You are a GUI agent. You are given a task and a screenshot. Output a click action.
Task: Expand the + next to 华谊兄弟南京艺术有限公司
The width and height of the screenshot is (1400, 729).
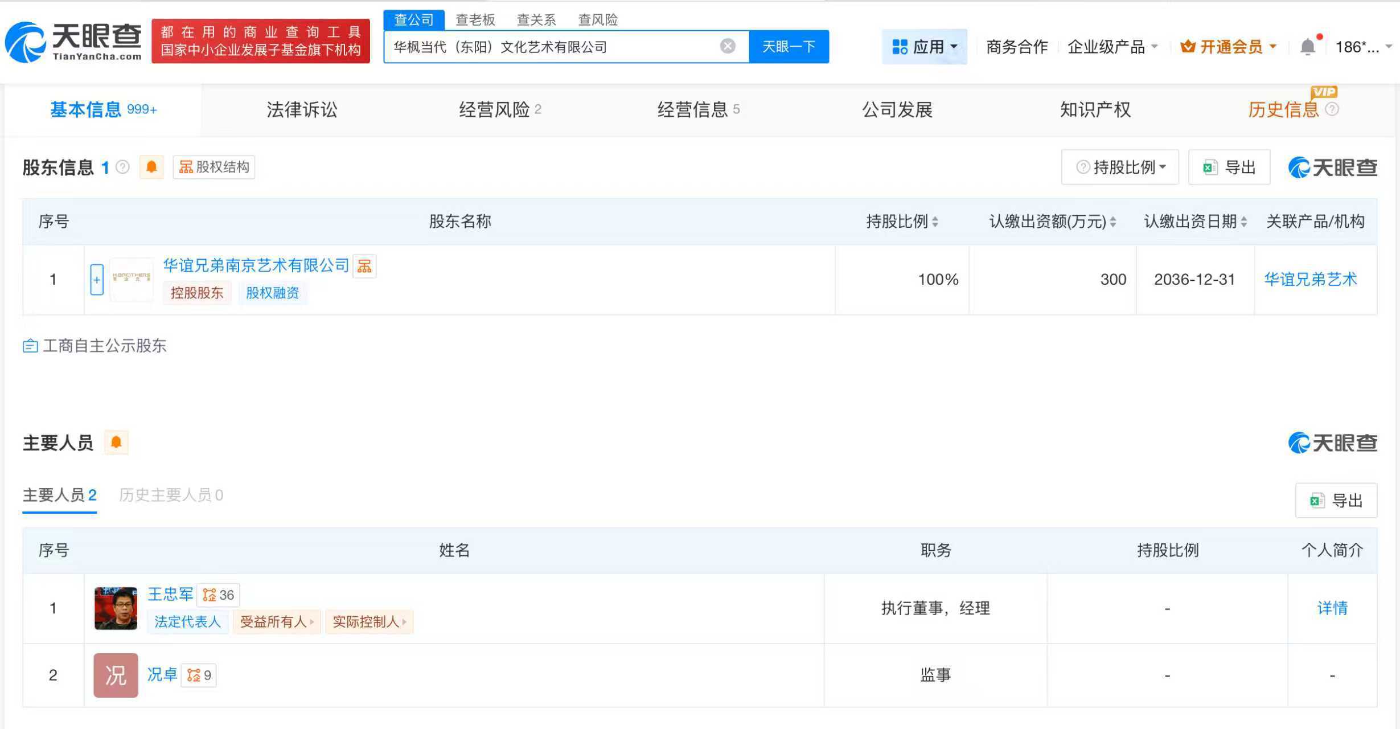click(97, 279)
